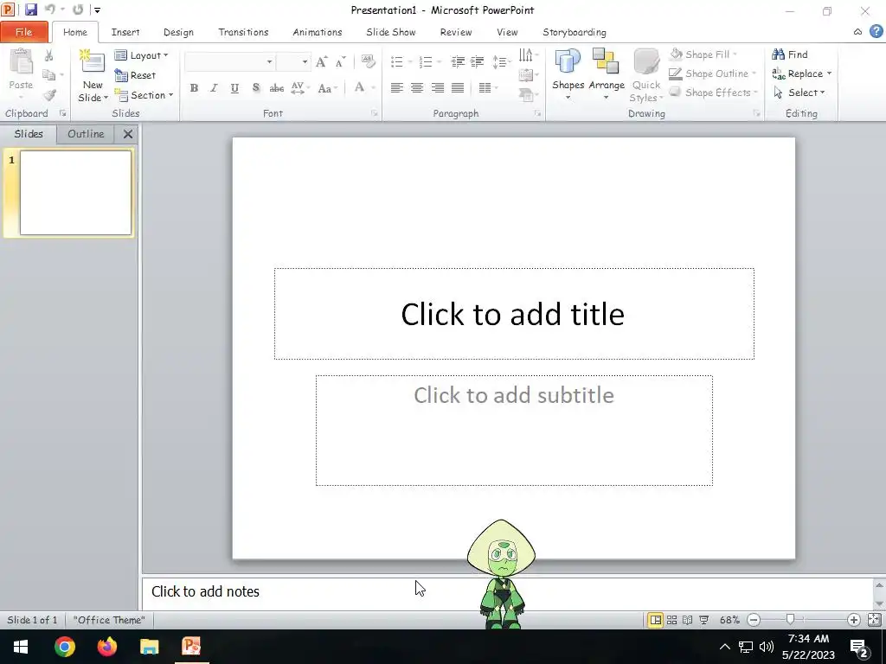The height and width of the screenshot is (664, 886).
Task: Click the Bullets list icon
Action: [x=397, y=61]
